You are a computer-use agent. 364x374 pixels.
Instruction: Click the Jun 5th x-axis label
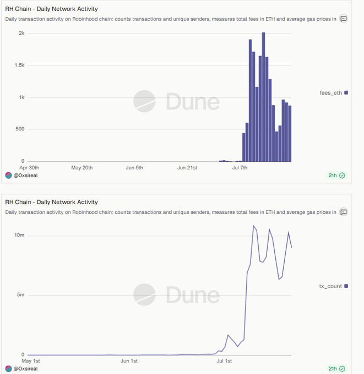pos(134,168)
